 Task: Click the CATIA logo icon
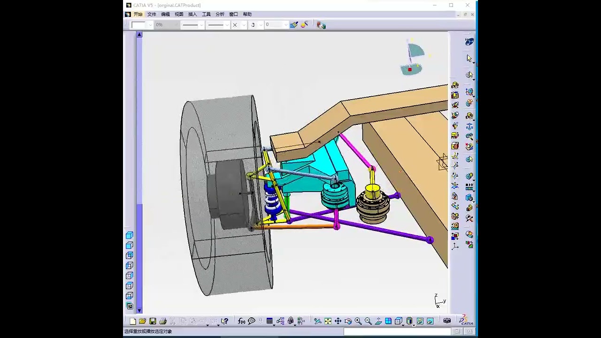pyautogui.click(x=466, y=320)
